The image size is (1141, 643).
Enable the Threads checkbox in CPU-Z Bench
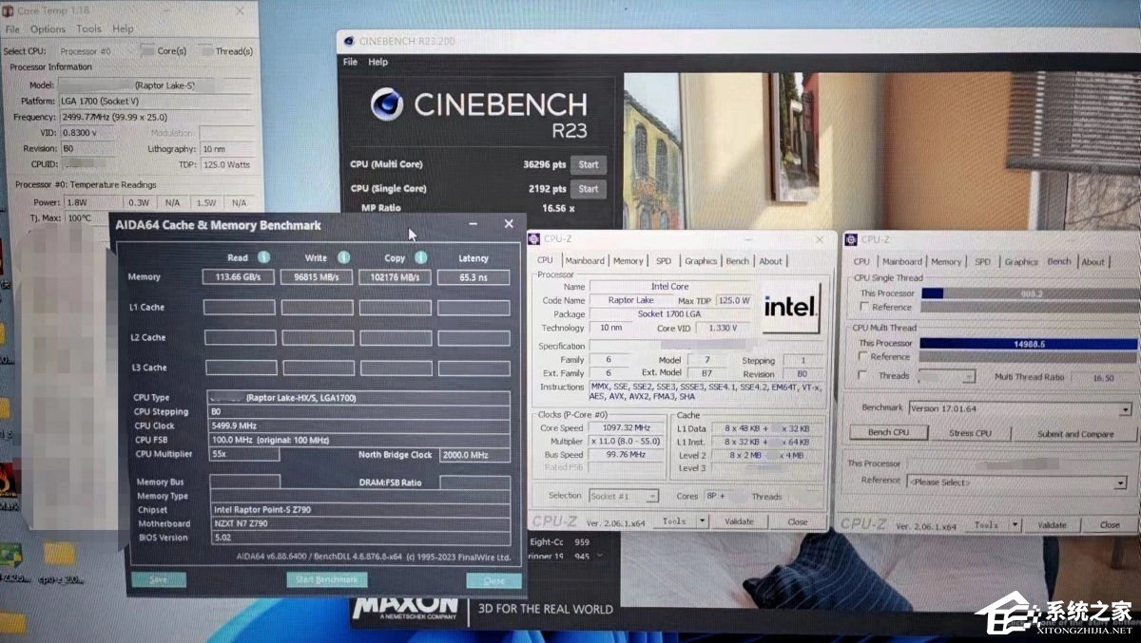click(x=863, y=375)
